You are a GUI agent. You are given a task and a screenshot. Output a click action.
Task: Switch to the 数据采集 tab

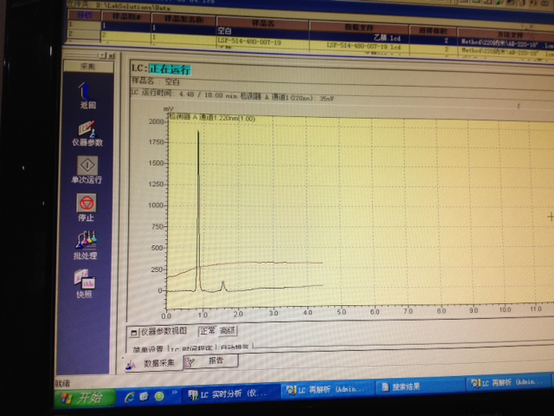tap(152, 363)
